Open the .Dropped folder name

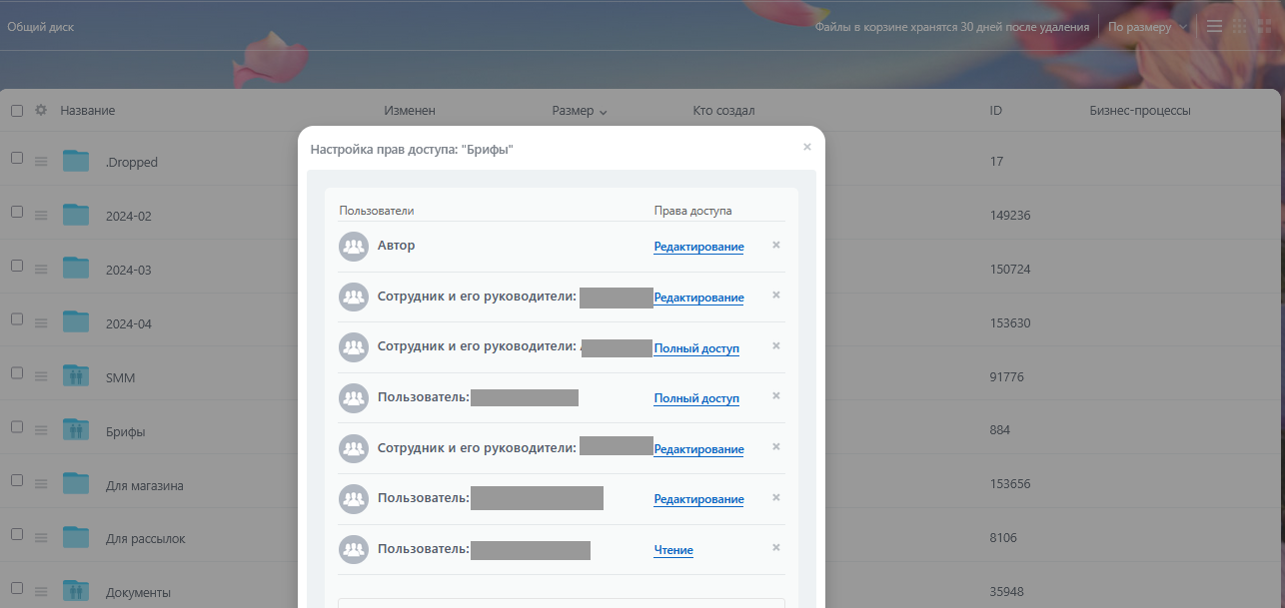132,162
